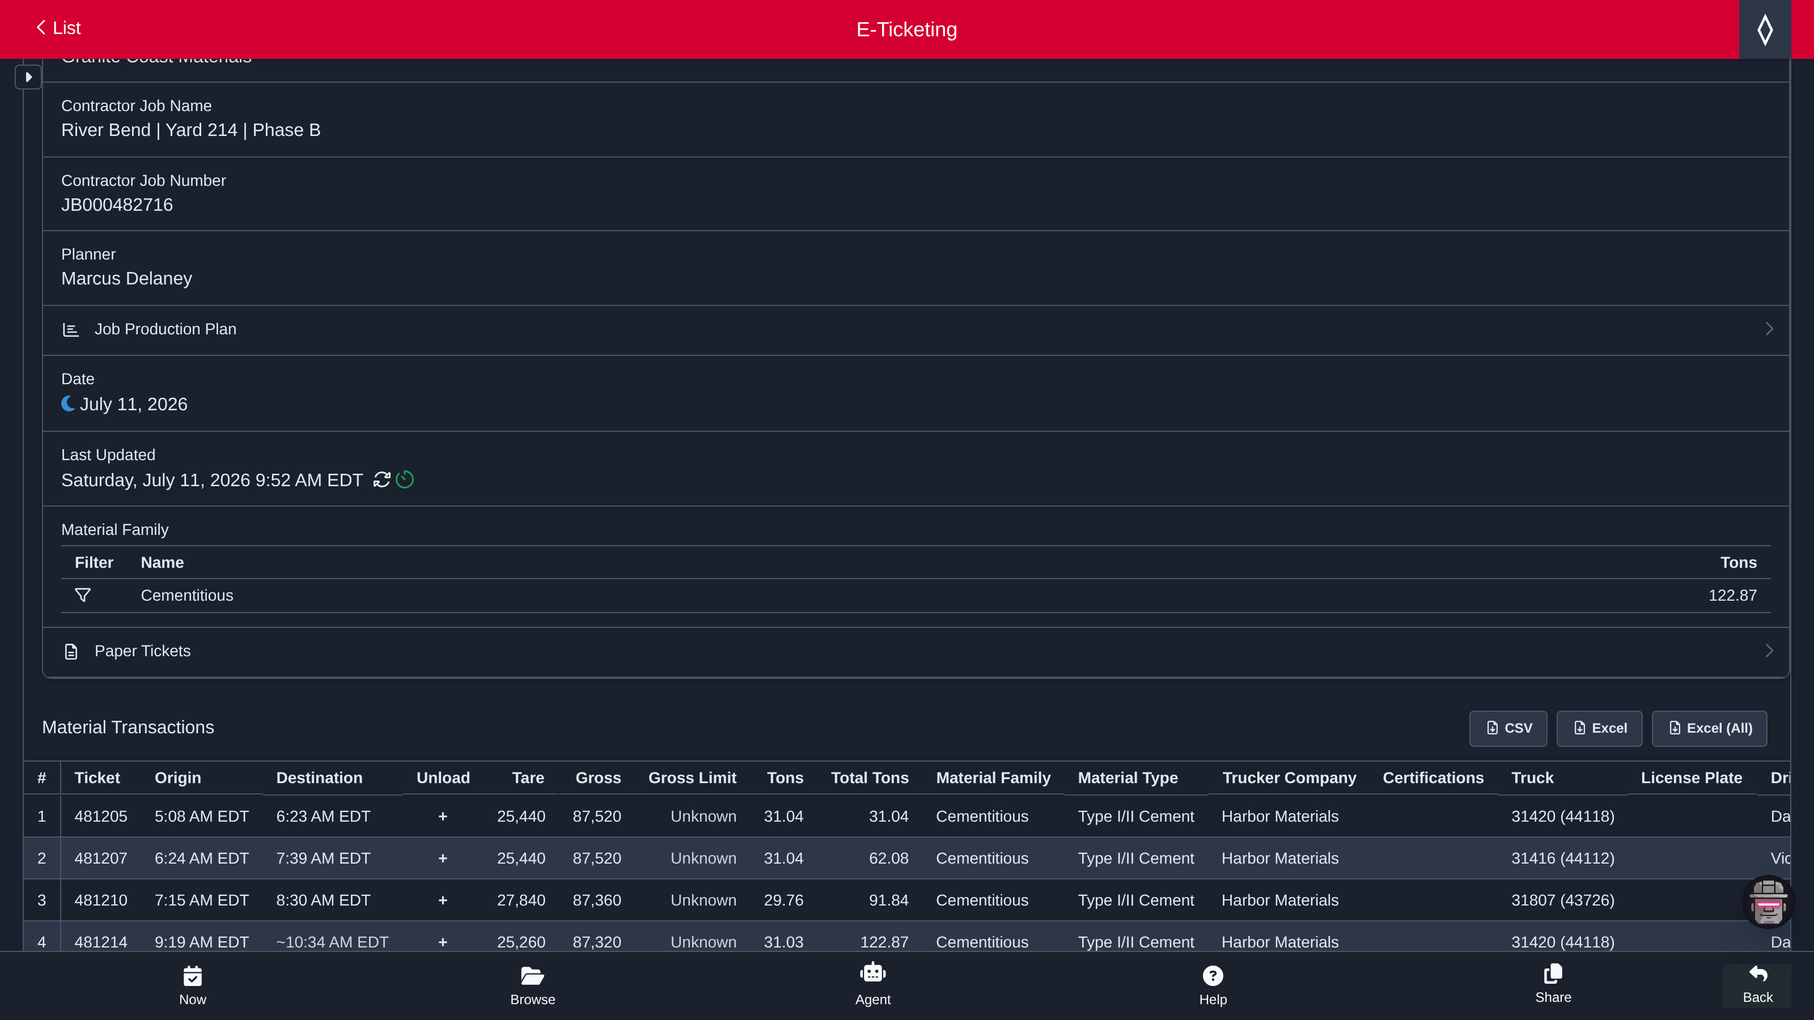This screenshot has height=1020, width=1814.
Task: Click the Name header in Material Family table
Action: 162,563
